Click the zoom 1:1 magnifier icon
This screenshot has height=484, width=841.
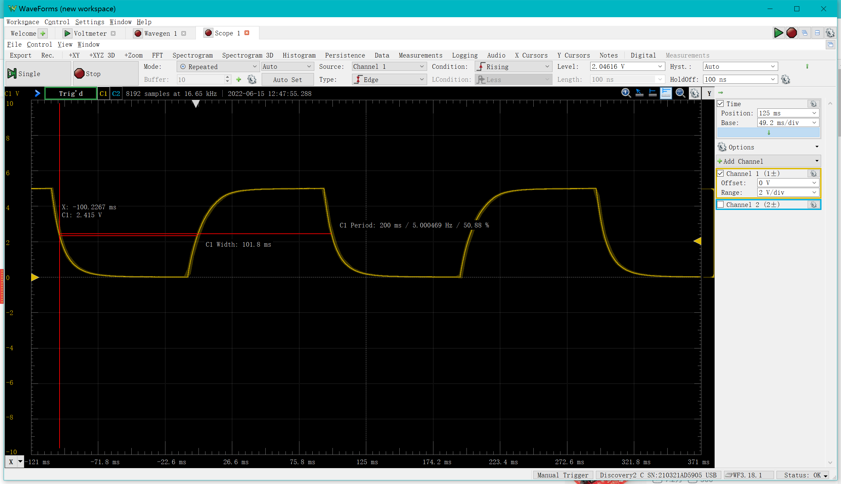[x=626, y=93]
